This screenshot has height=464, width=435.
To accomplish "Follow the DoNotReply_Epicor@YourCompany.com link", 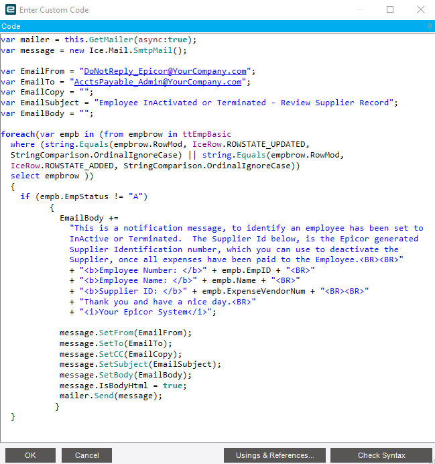I will coord(165,71).
